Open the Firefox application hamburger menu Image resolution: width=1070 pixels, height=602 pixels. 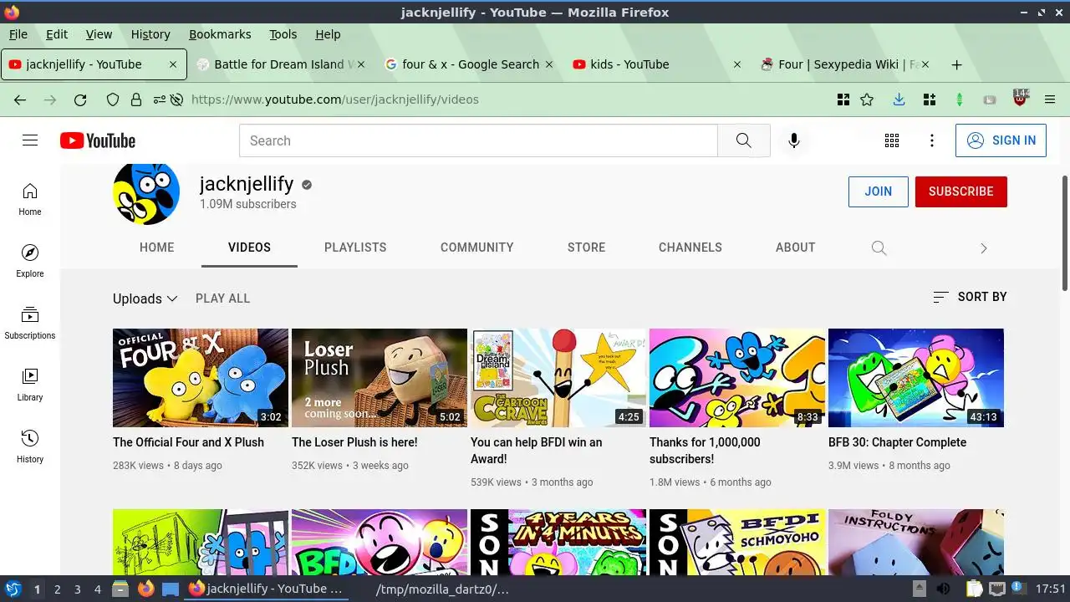1051,99
